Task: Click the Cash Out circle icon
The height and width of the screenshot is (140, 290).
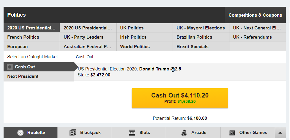Action: [x=10, y=67]
